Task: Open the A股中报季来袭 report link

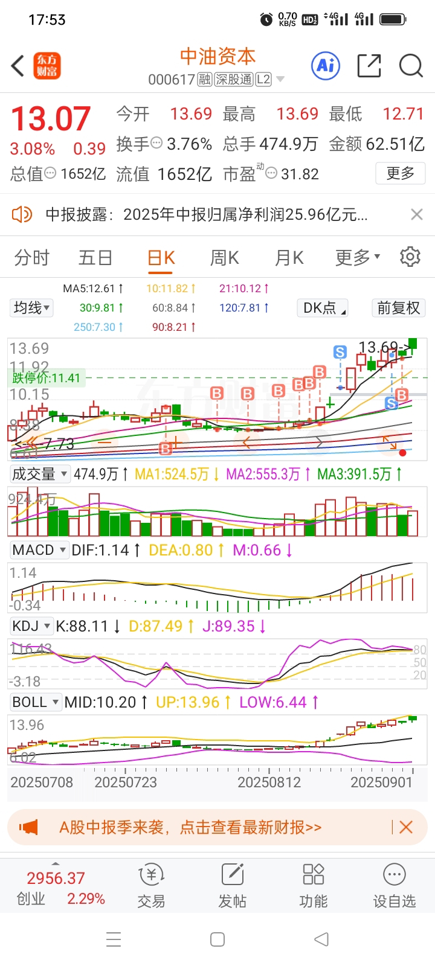Action: (190, 827)
